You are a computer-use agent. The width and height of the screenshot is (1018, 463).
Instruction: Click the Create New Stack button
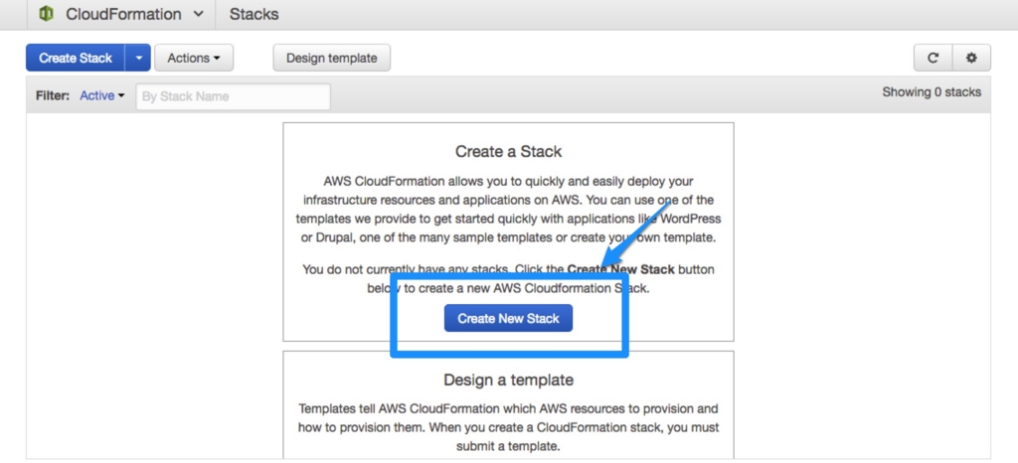click(508, 318)
